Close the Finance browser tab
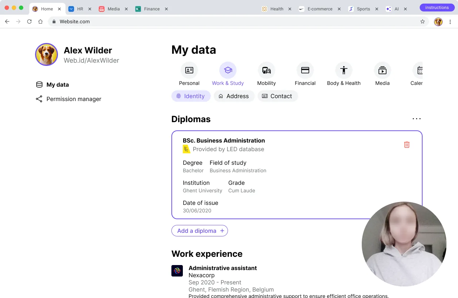 click(166, 9)
